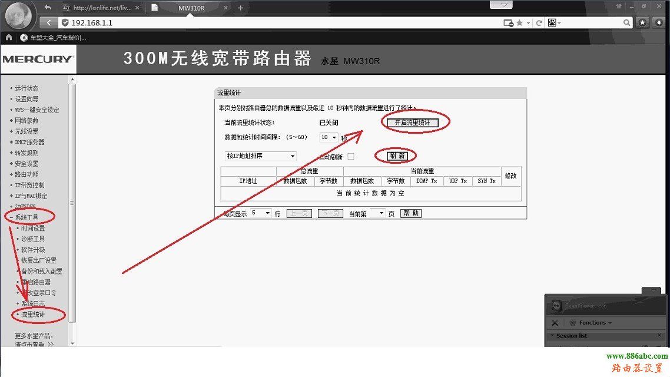This screenshot has width=670, height=377.
Task: Click the search magnifier icon
Action: (x=626, y=22)
